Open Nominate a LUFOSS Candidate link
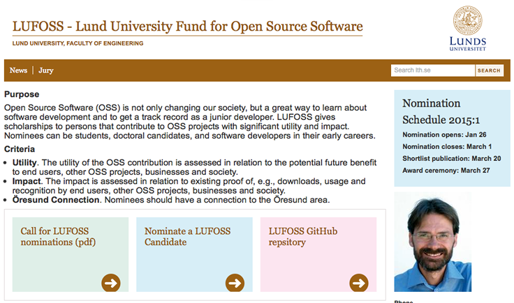 click(187, 236)
